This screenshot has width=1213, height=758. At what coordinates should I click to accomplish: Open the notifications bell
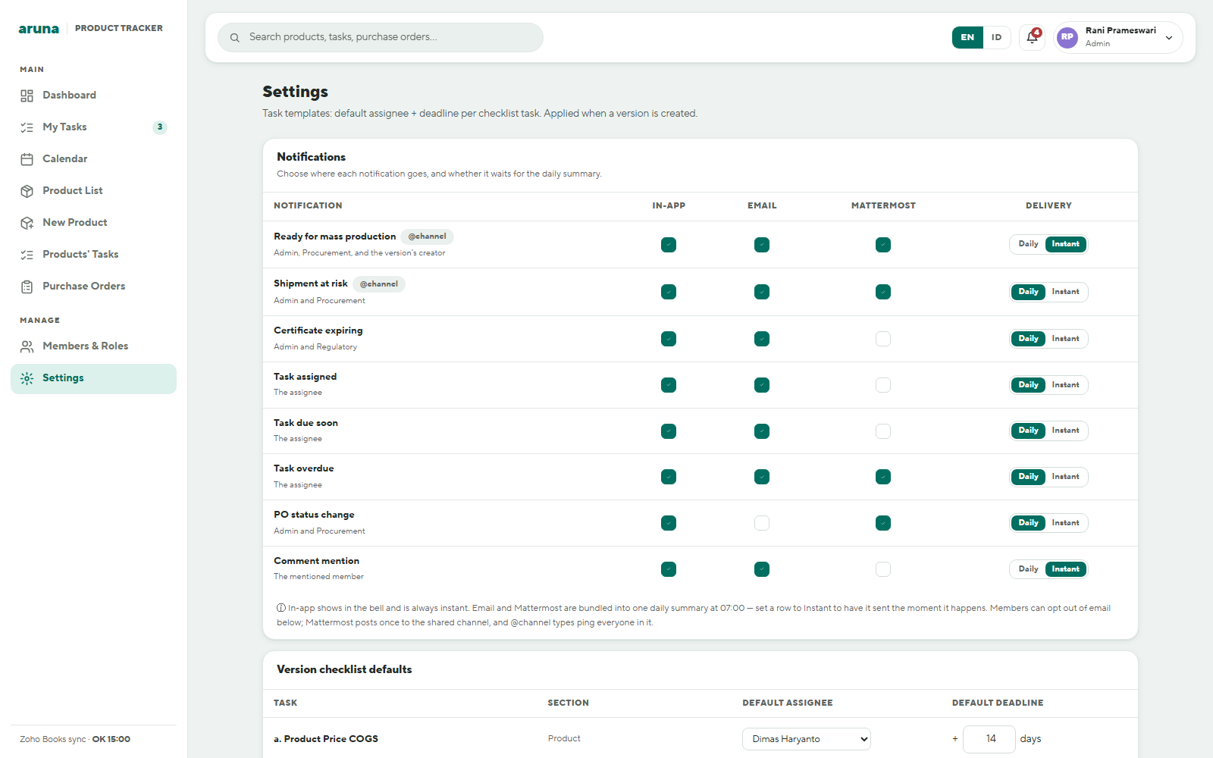tap(1032, 37)
